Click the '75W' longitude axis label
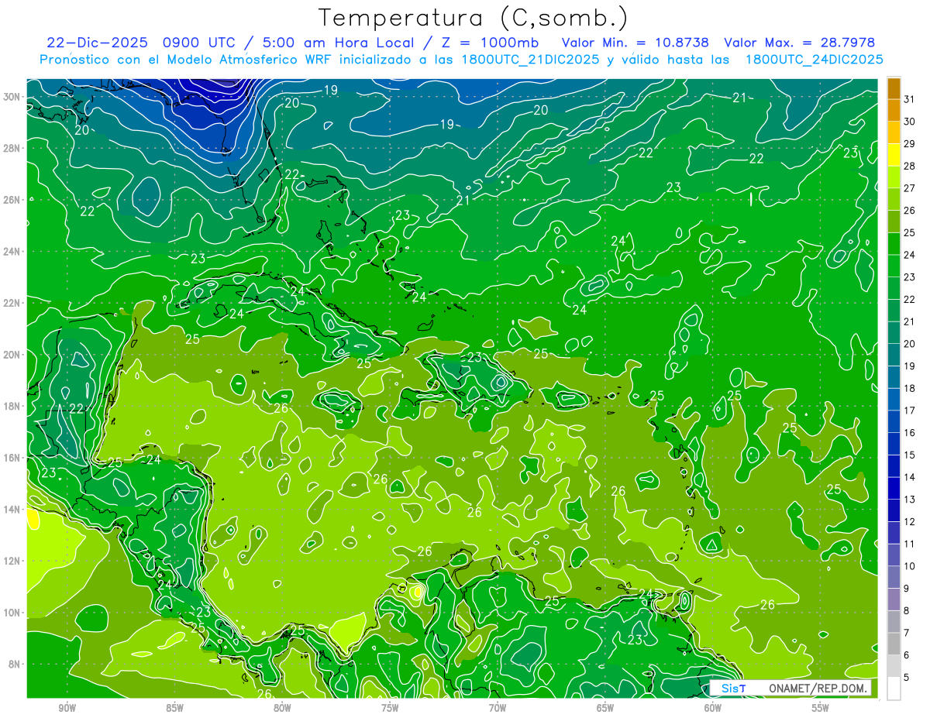 click(390, 708)
